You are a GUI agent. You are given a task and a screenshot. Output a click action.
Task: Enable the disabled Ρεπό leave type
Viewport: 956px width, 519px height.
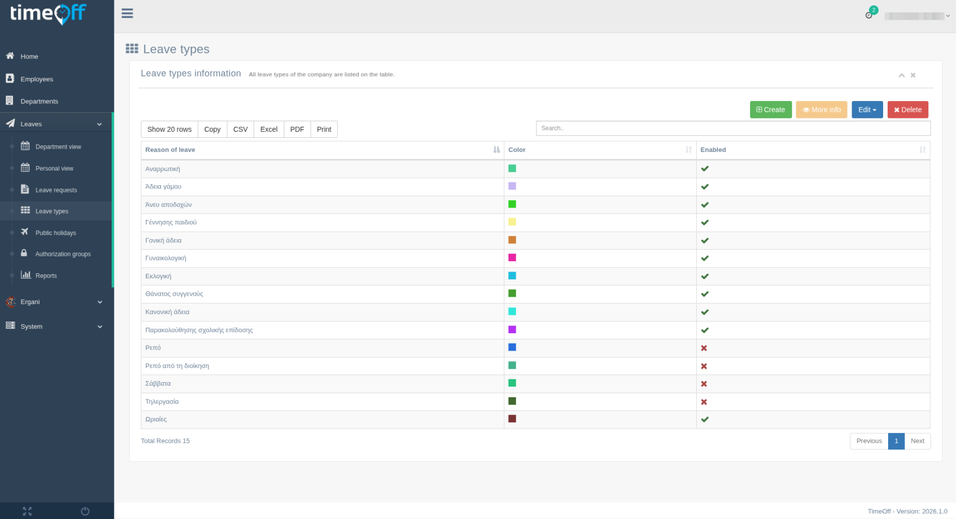click(x=704, y=348)
